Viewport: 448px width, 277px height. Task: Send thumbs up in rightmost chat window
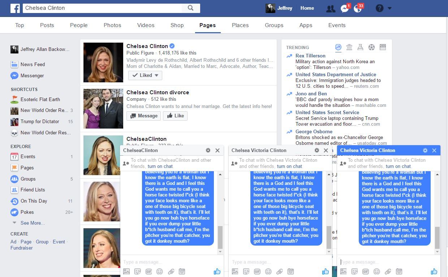pos(434,271)
